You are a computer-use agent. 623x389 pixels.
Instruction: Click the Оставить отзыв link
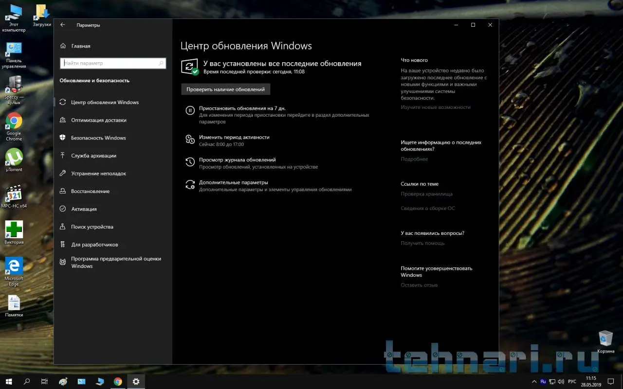coord(419,285)
